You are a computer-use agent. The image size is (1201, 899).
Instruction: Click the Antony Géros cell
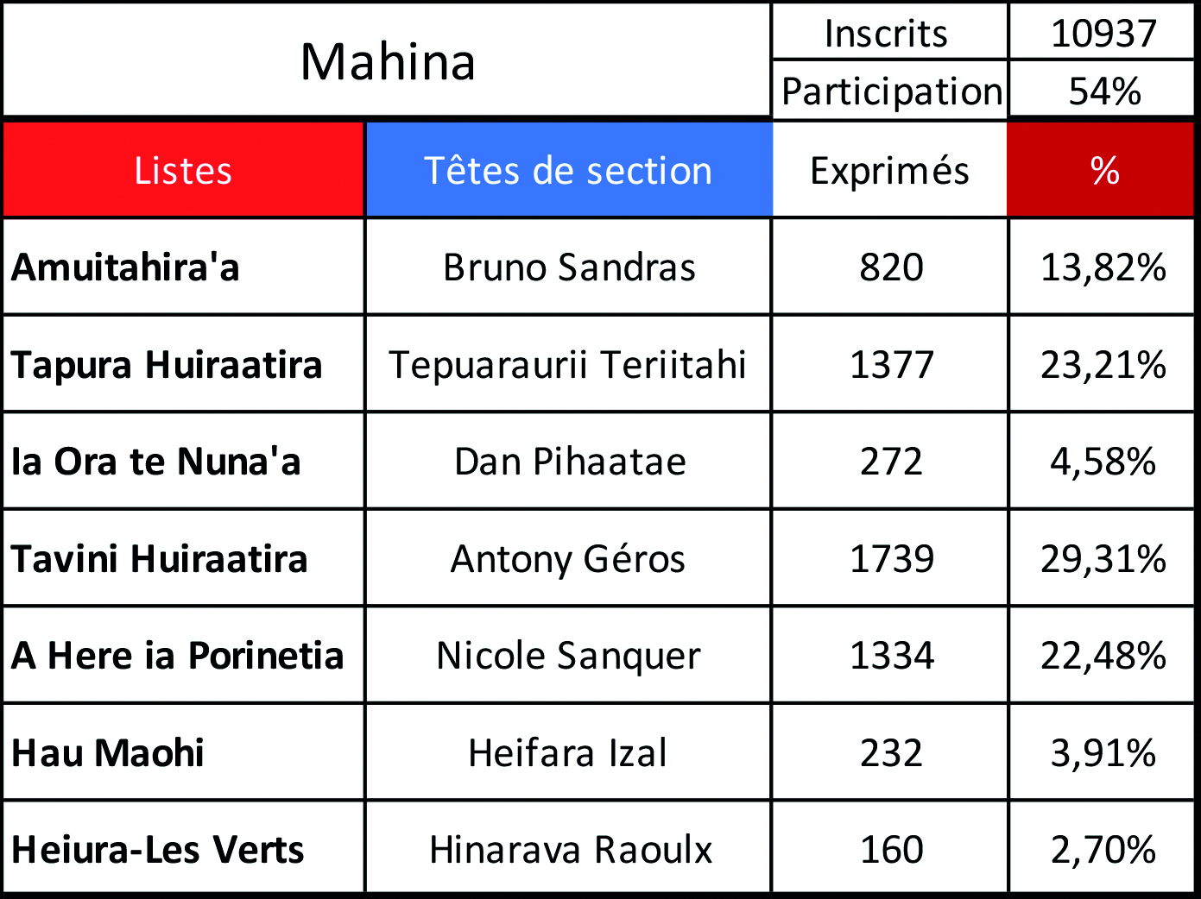coord(567,558)
